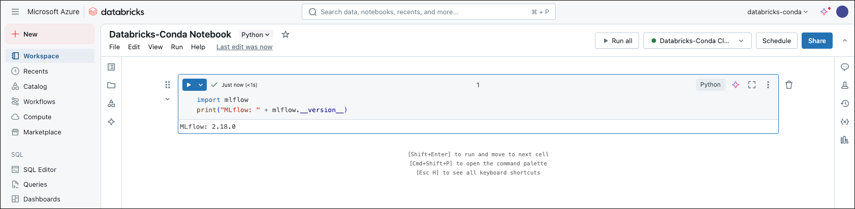Go to Workspace in sidebar
The image size is (855, 209).
tap(50, 56)
